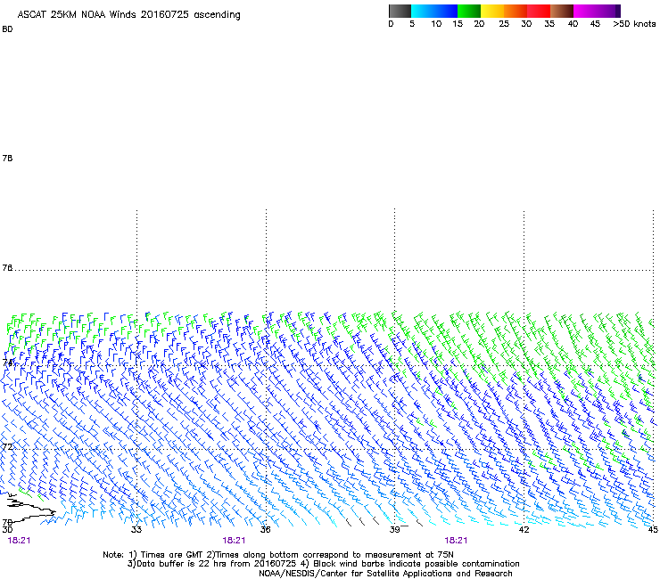Click the 45 longitude label at bottom right
660x579 pixels.
(653, 529)
